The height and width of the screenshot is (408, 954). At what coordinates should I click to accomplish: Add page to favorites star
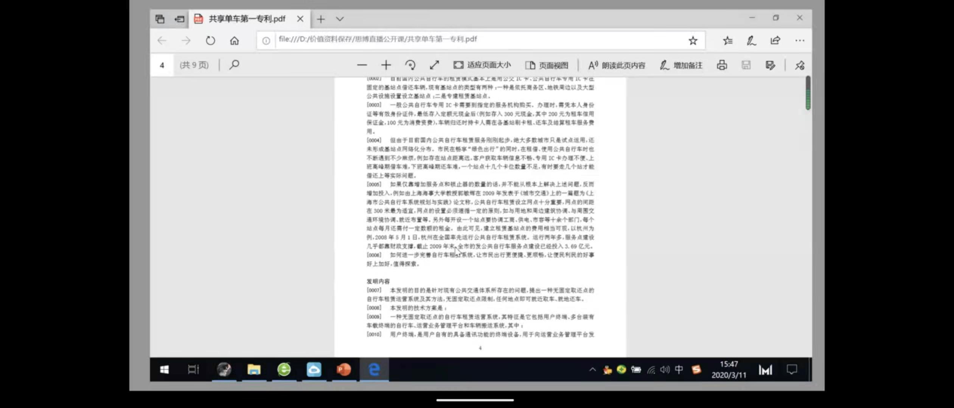point(692,40)
